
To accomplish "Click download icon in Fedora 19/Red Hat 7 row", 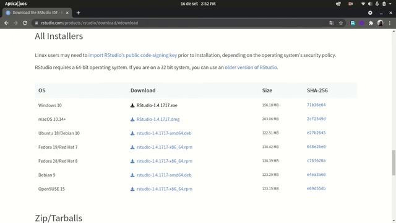I will pyautogui.click(x=132, y=147).
